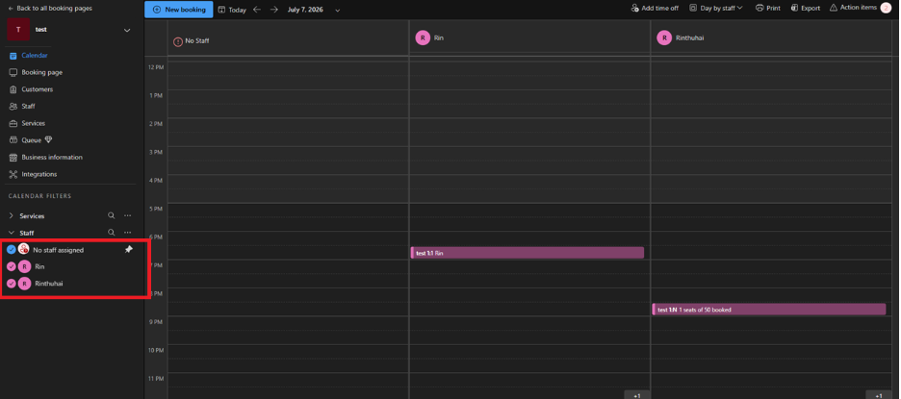901x399 pixels.
Task: Open the July 7, 2026 date picker
Action: 314,10
